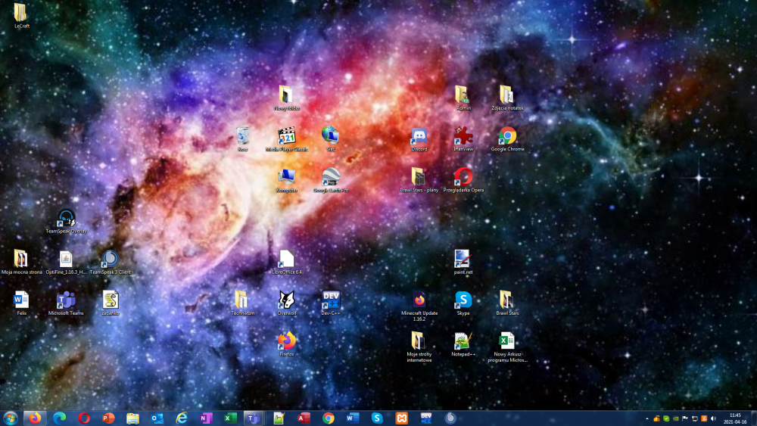Click the Przeglądarka Opera desktop shortcut
The image size is (757, 426).
coord(463,178)
